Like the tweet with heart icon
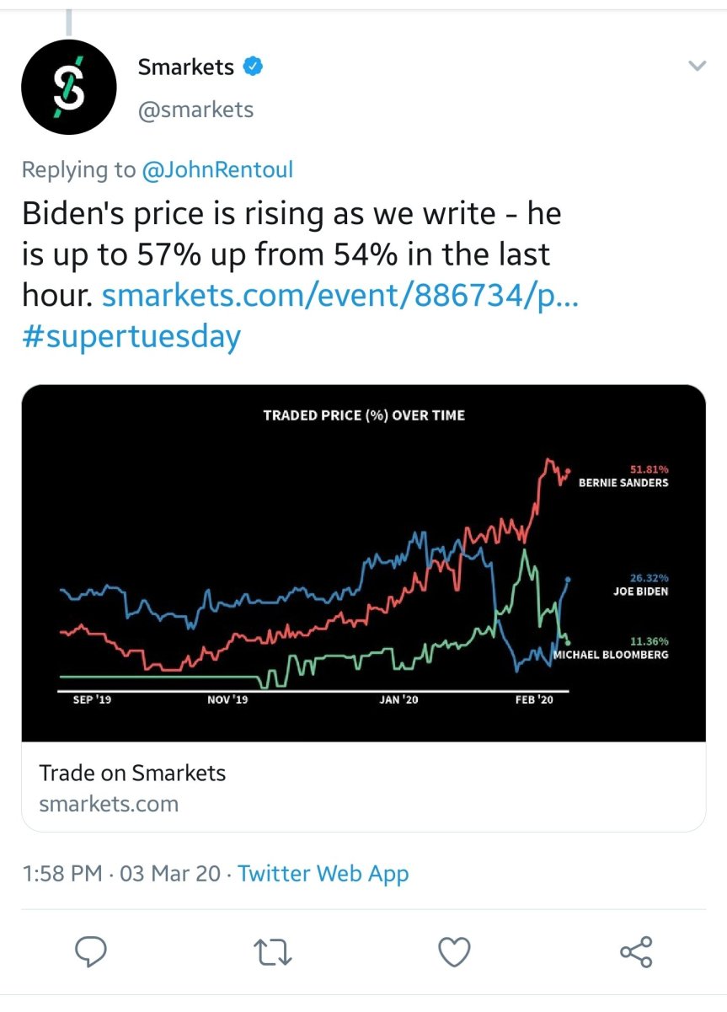Screen dimensions: 727x1012 455,952
